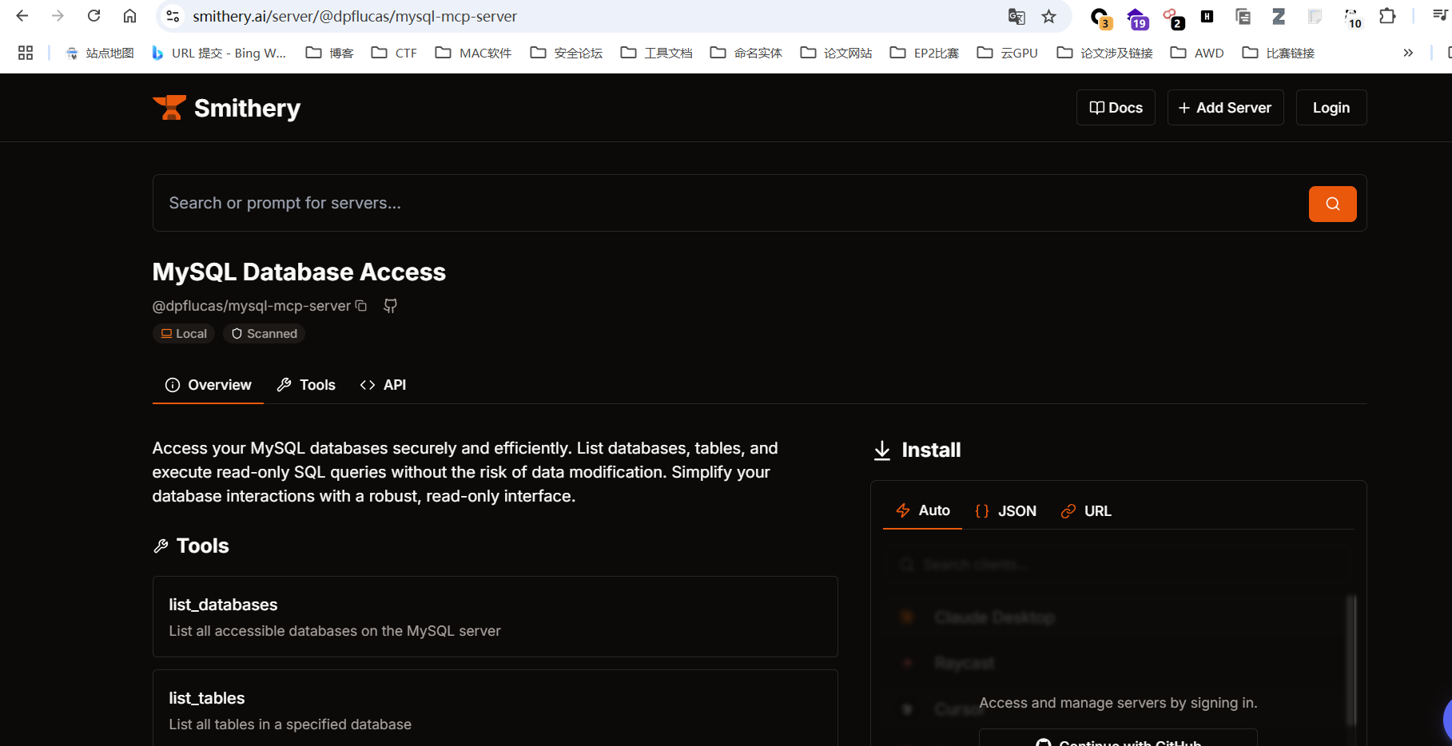Show more bookmarks with the chevron

(x=1408, y=53)
